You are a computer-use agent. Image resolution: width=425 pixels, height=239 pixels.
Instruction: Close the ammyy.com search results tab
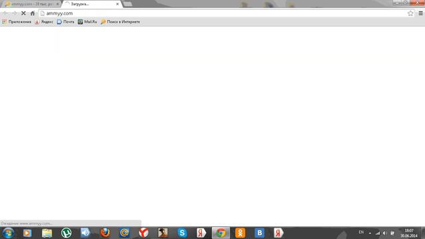(x=58, y=4)
